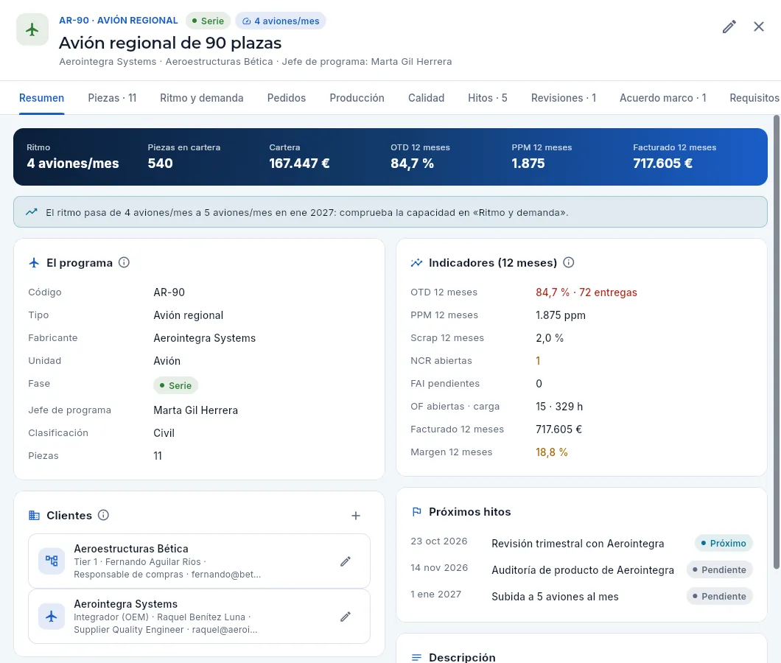781x663 pixels.
Task: Click the info icon beside Clientes
Action: coord(103,515)
